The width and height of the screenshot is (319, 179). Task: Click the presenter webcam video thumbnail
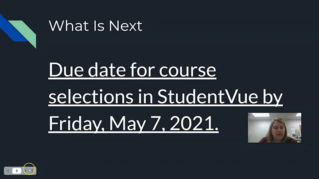click(x=274, y=128)
